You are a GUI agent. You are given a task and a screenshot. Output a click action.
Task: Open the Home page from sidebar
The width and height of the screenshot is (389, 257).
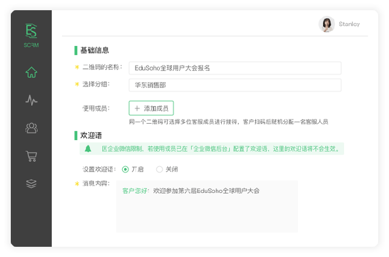point(31,73)
